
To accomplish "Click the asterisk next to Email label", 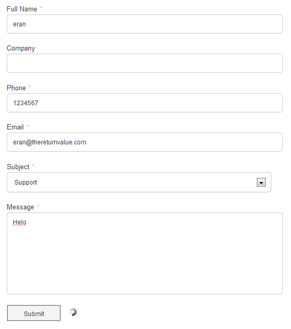I will tap(28, 126).
